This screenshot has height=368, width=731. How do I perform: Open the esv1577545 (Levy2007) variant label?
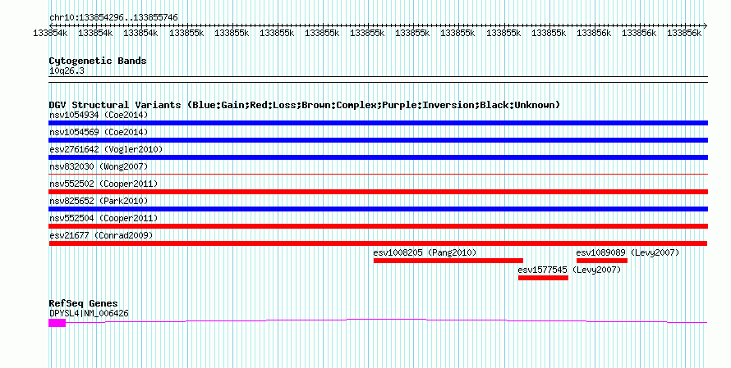click(569, 270)
